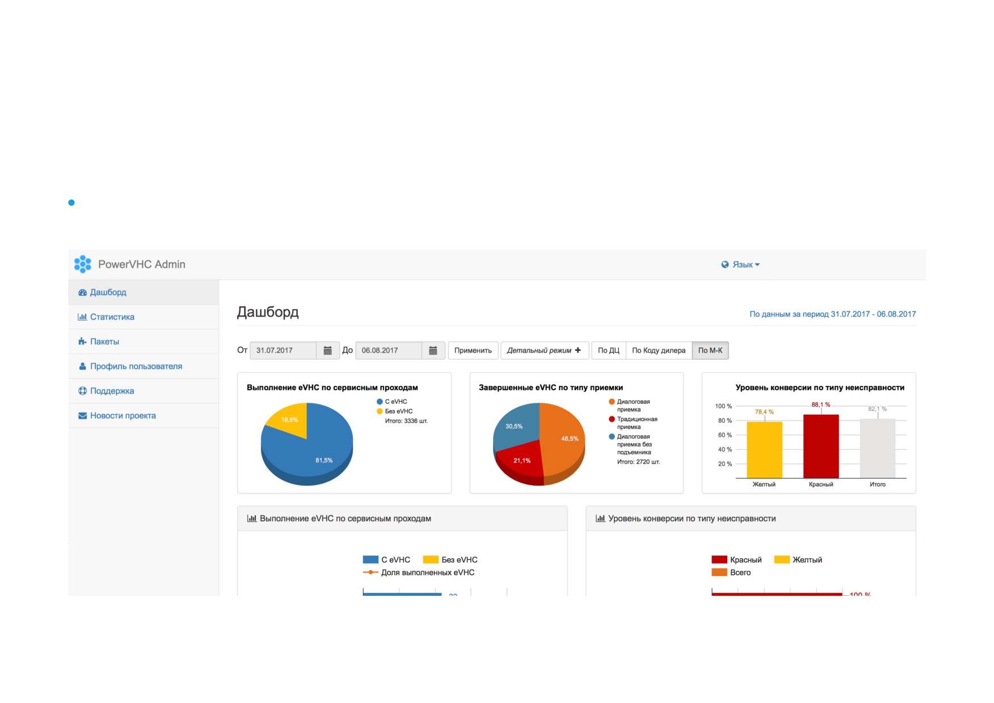Viewport: 994px width, 703px height.
Task: Click the red Красный bar in conversion chart
Action: pos(821,447)
